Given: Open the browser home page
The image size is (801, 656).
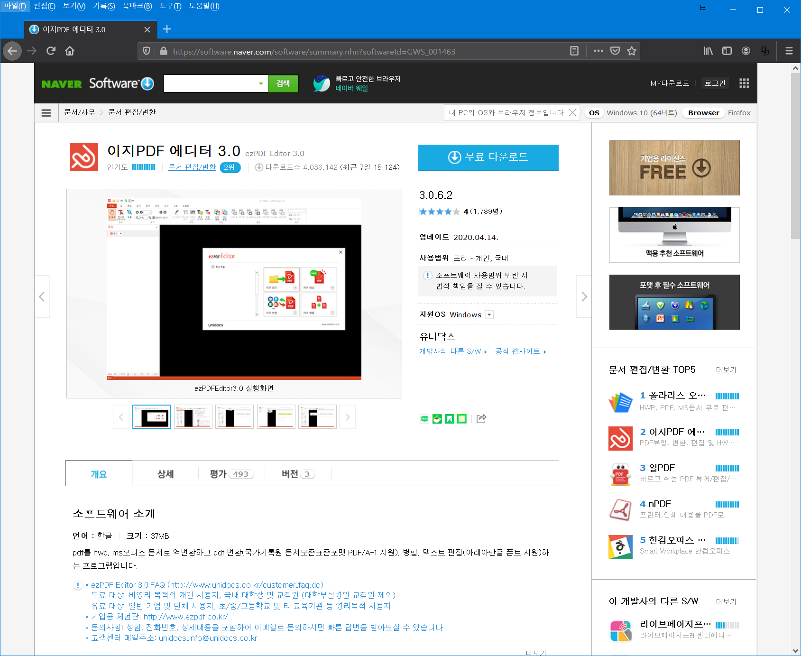Looking at the screenshot, I should pyautogui.click(x=70, y=51).
